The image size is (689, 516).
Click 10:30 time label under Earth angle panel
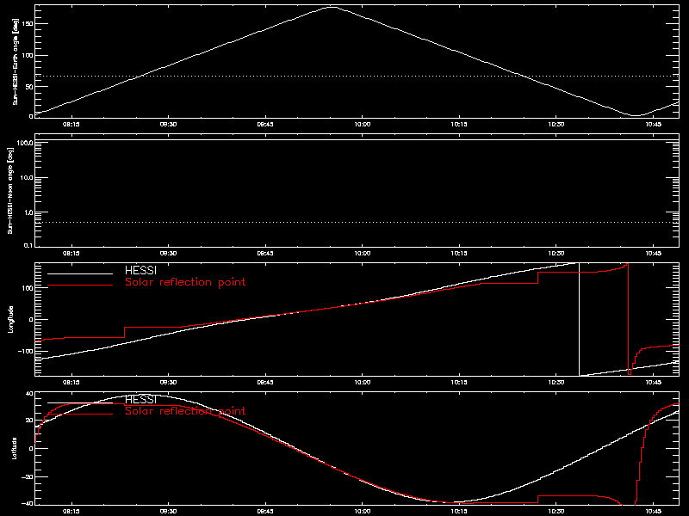pos(556,124)
